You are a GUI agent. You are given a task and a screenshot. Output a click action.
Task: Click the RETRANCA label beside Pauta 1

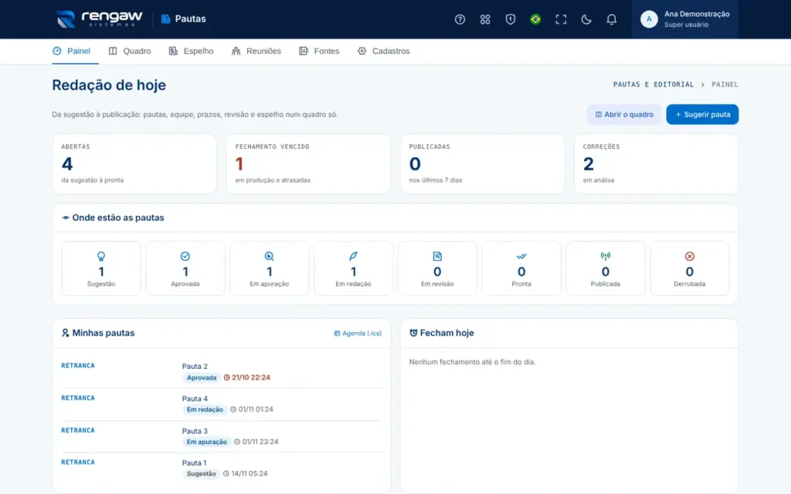78,462
